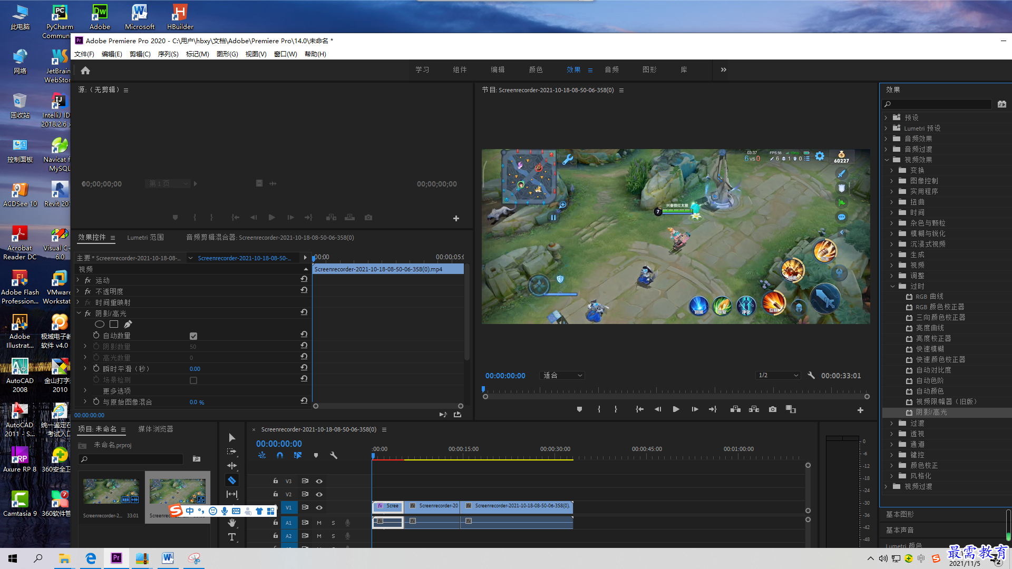Viewport: 1012px width, 569px height.
Task: Click program monitor playhead scrub bar
Action: coord(676,391)
